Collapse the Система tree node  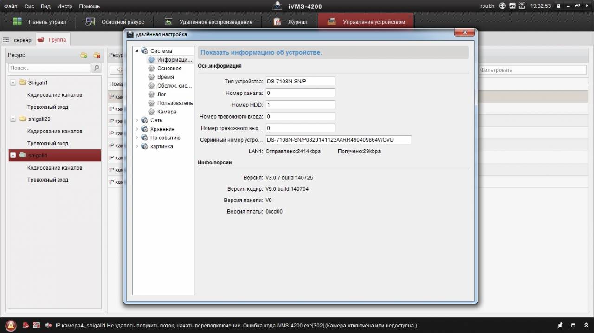(x=137, y=51)
